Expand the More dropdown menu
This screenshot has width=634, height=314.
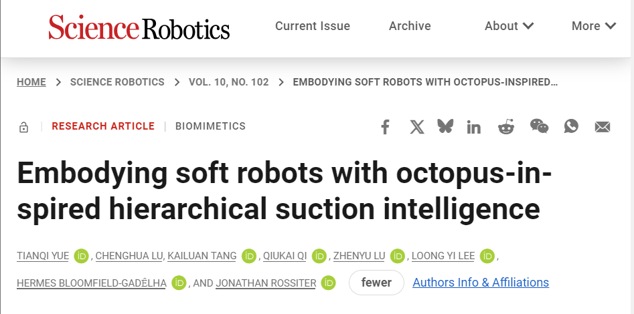594,26
